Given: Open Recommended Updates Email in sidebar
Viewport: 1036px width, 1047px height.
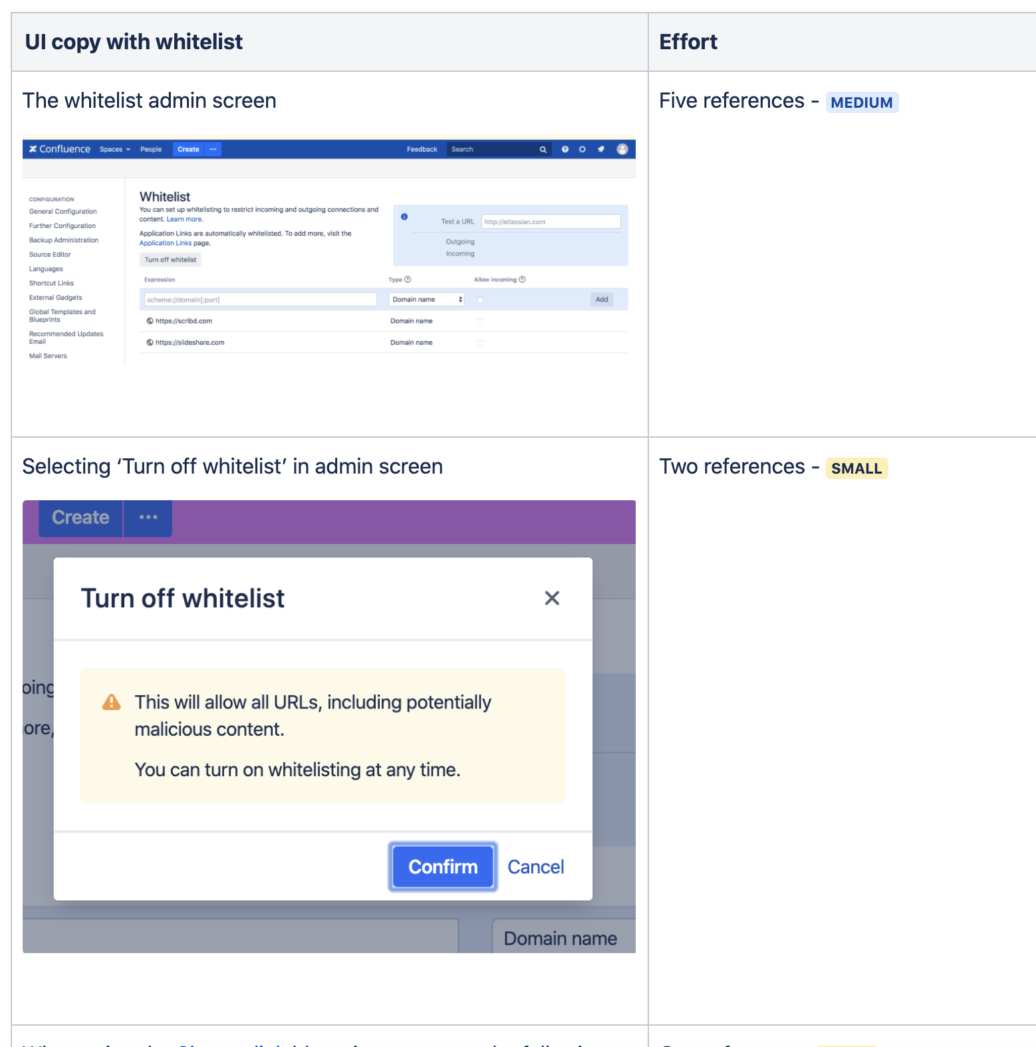Looking at the screenshot, I should pos(66,338).
